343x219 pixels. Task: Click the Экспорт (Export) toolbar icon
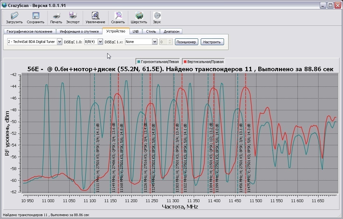point(73,16)
